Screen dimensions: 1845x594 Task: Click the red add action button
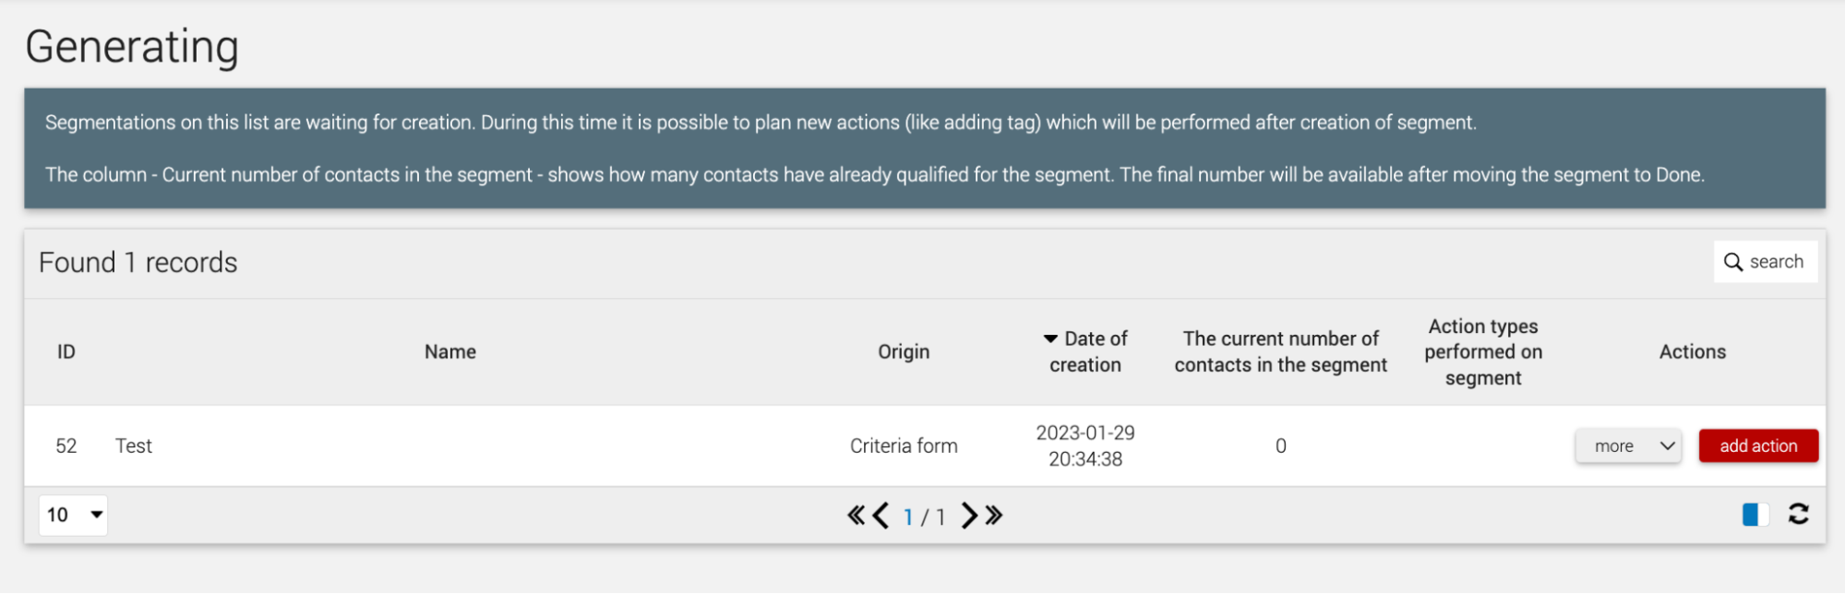pos(1758,446)
